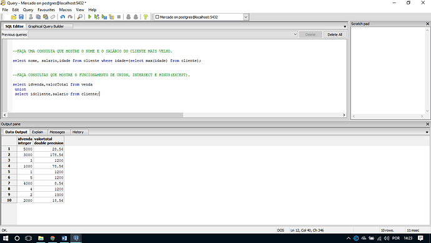Open the output pane tab-list arrow

[x=427, y=132]
